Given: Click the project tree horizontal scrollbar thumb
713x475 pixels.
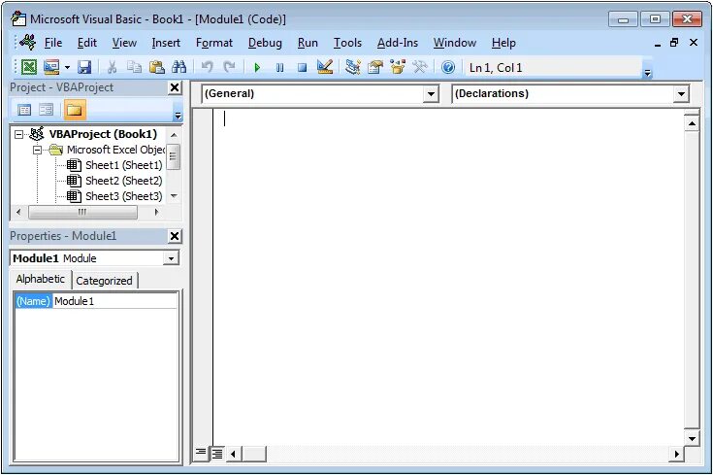Looking at the screenshot, I should click(x=82, y=212).
